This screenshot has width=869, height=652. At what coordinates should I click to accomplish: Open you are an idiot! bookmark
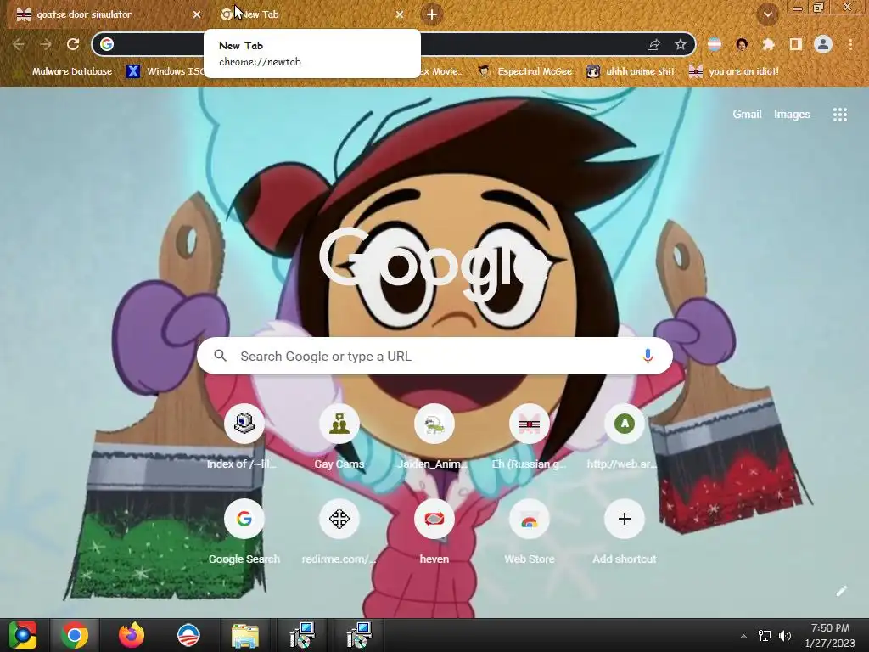[x=734, y=71]
